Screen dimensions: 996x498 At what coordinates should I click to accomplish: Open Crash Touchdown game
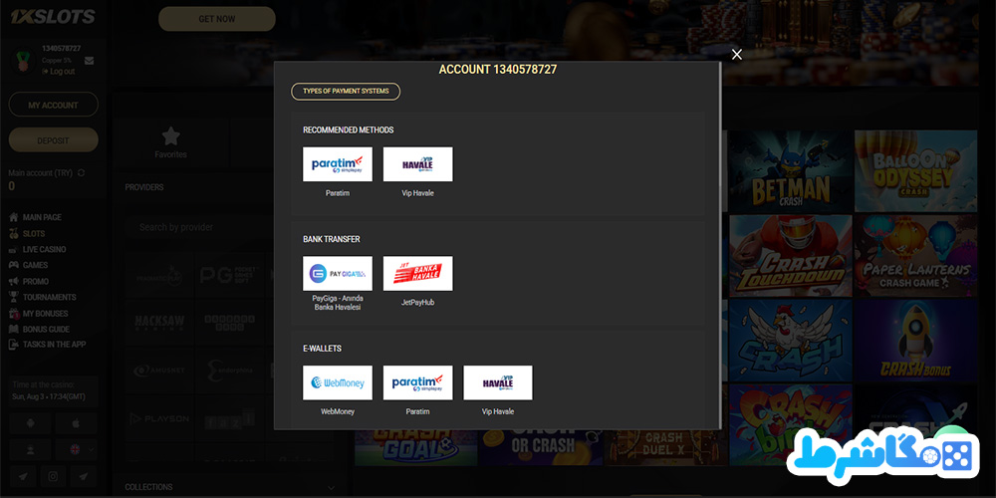pos(791,255)
